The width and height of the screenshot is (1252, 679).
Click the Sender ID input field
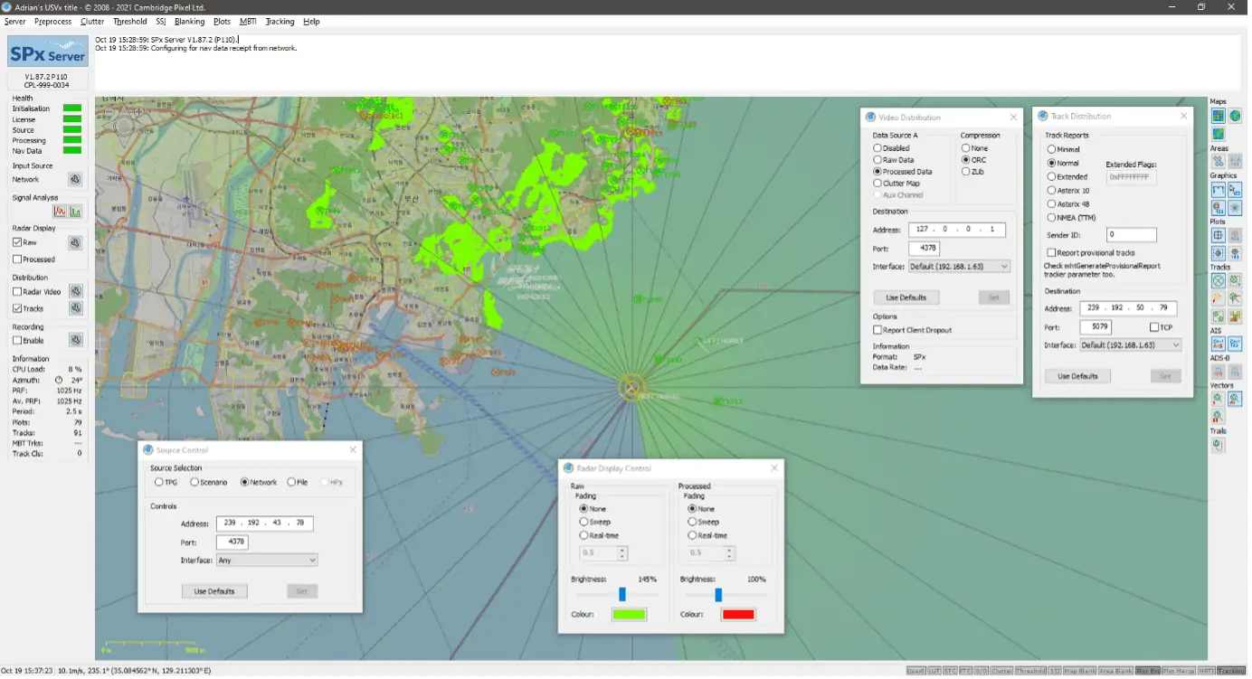[1132, 235]
